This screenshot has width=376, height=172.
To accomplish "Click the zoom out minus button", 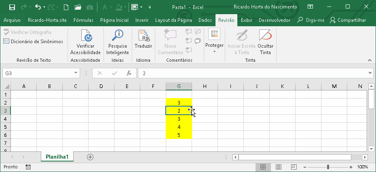I will click(305, 167).
